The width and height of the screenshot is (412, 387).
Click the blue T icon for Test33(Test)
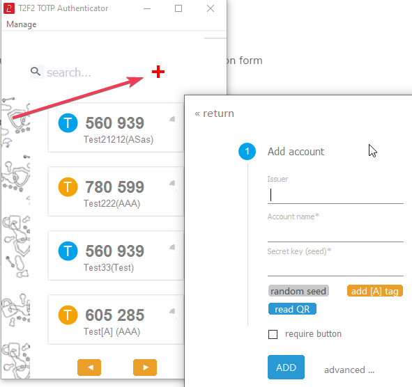[68, 251]
